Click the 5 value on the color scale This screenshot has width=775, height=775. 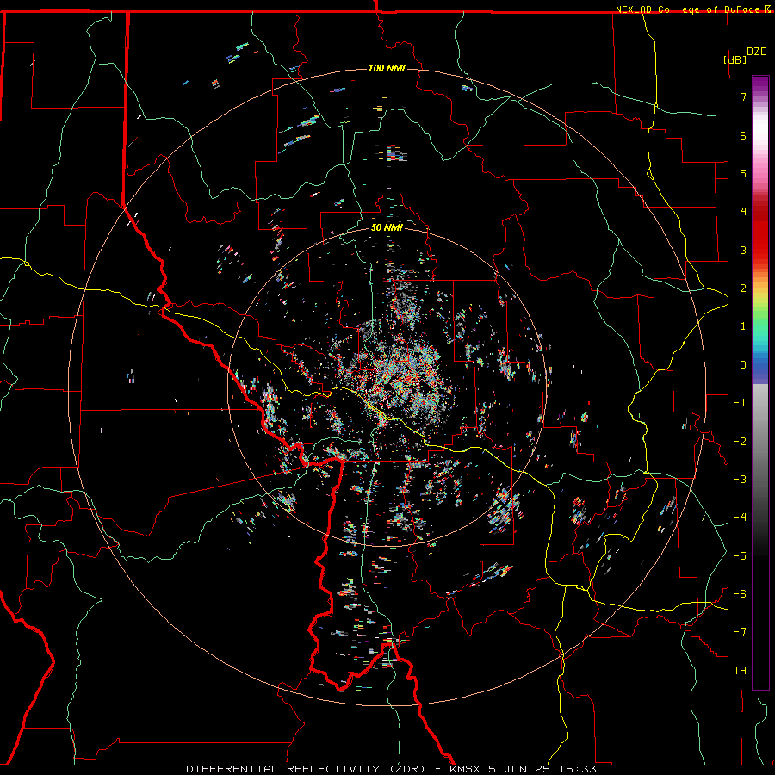[x=743, y=173]
